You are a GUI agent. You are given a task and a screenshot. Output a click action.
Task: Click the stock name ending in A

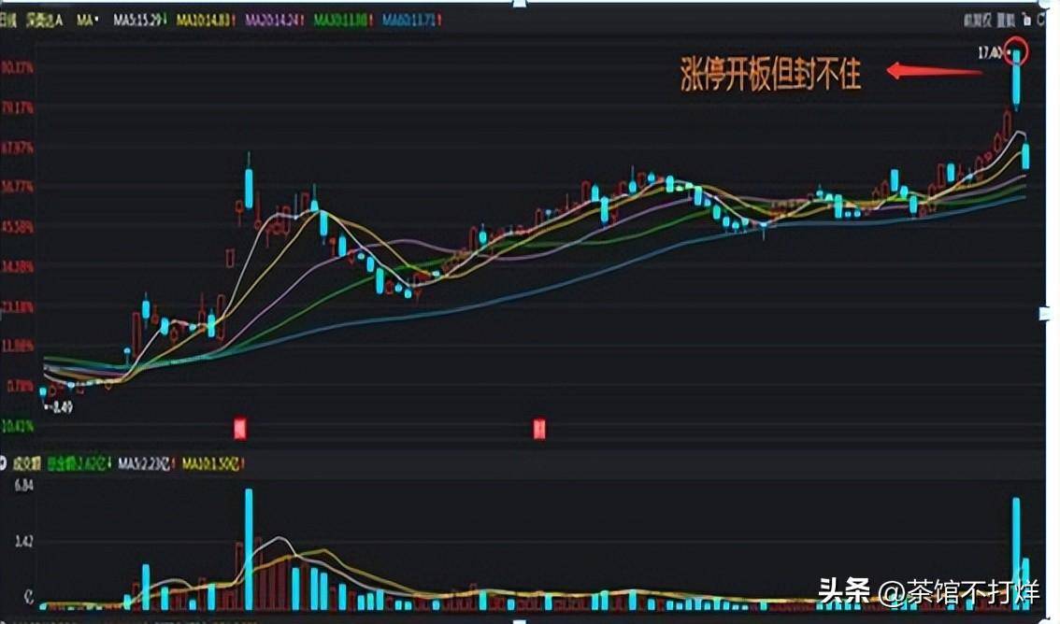(45, 21)
